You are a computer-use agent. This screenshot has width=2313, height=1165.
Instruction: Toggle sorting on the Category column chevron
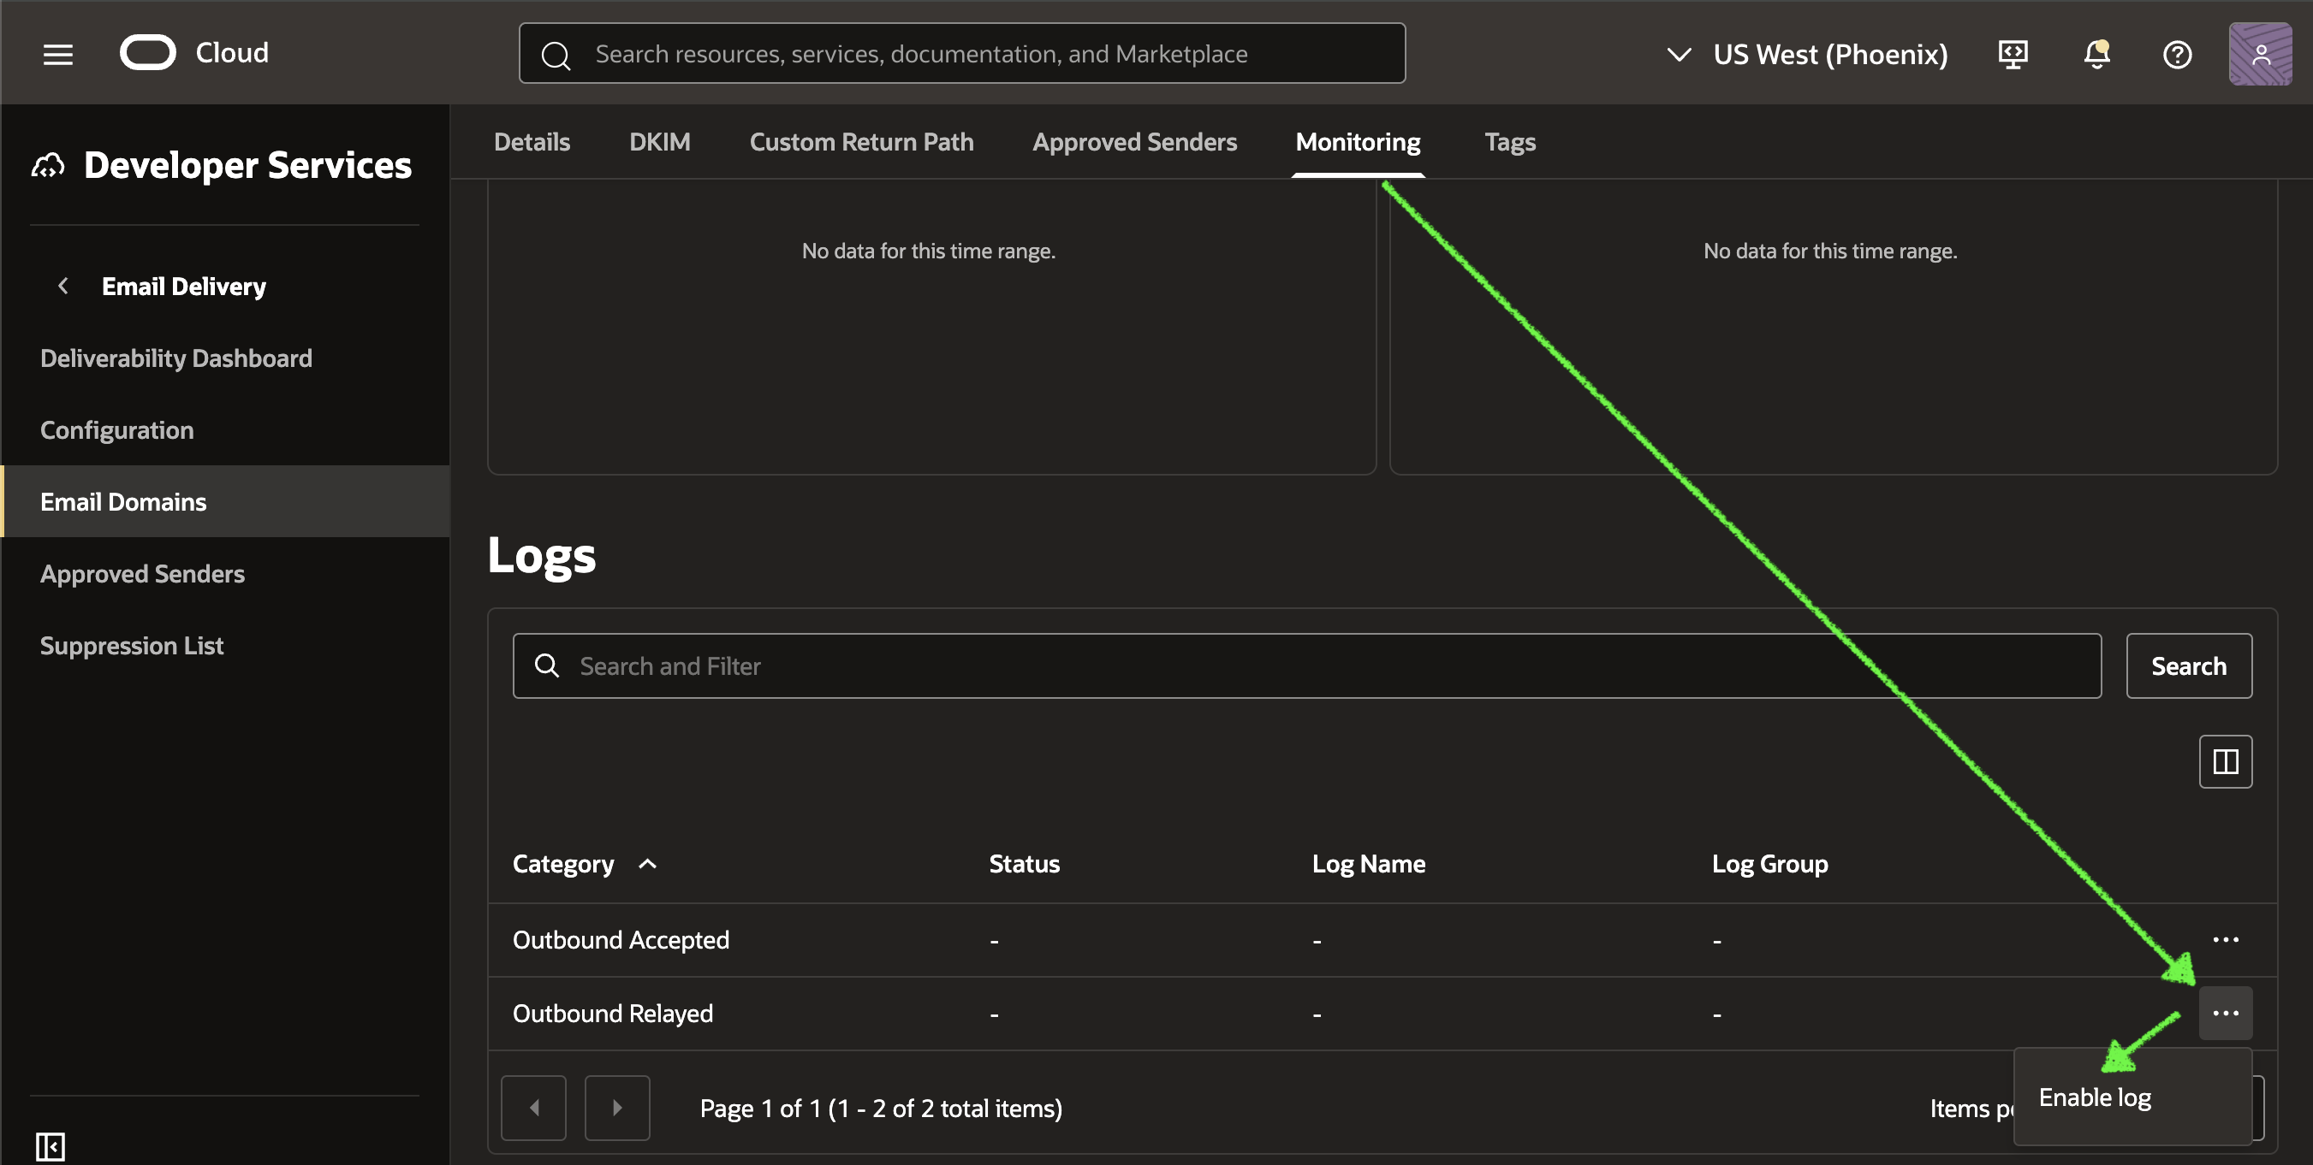[647, 864]
